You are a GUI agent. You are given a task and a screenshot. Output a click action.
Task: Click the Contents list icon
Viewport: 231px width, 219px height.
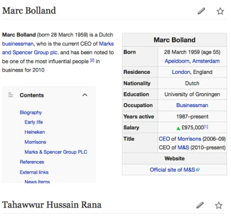11,95
